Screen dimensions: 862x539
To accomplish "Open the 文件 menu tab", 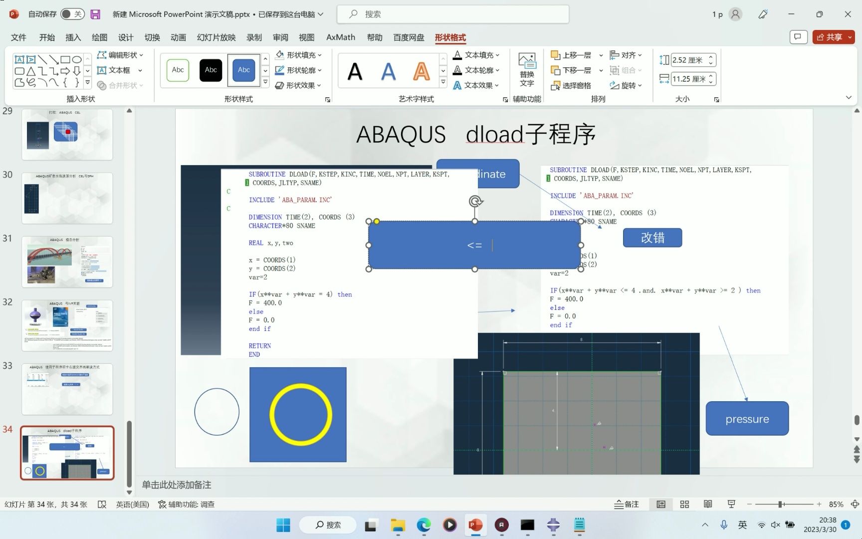I will tap(18, 37).
